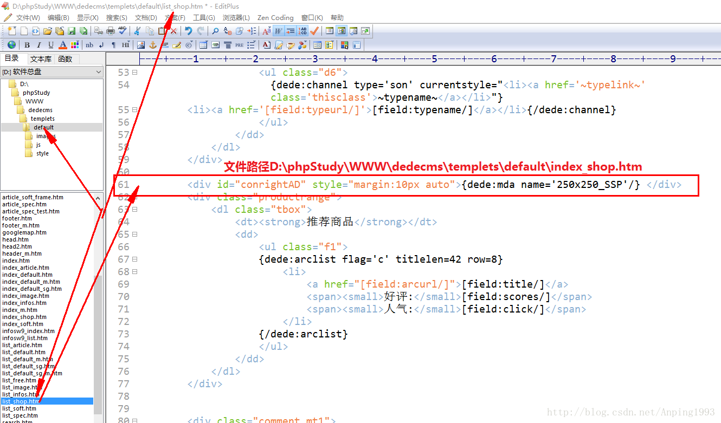
Task: Select head.htm in file list
Action: pos(16,239)
